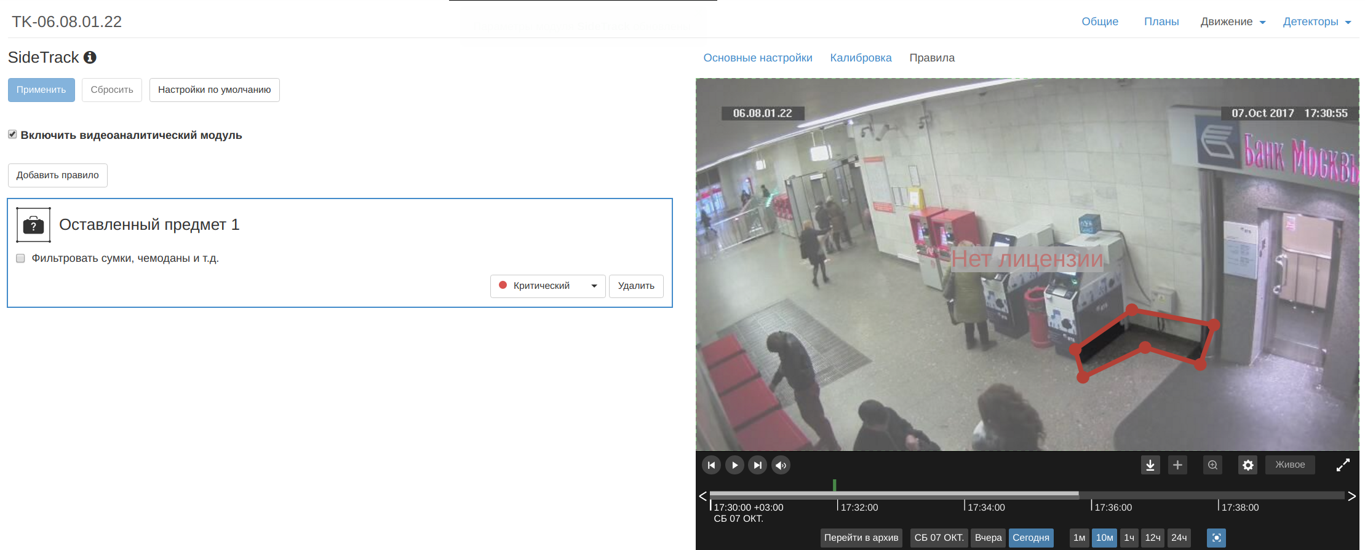The width and height of the screenshot is (1365, 550).
Task: Jump to previous frame in player
Action: 711,465
